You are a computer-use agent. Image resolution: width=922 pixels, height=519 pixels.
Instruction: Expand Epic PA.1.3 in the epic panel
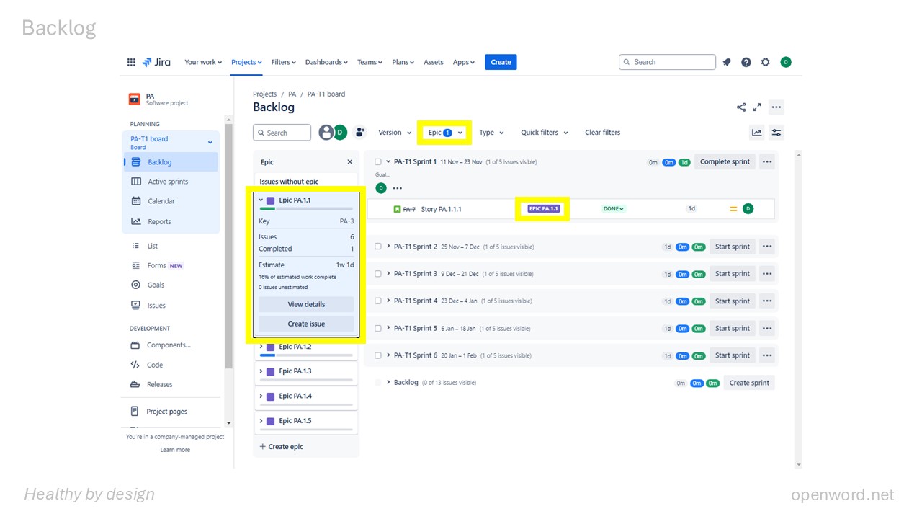click(261, 371)
